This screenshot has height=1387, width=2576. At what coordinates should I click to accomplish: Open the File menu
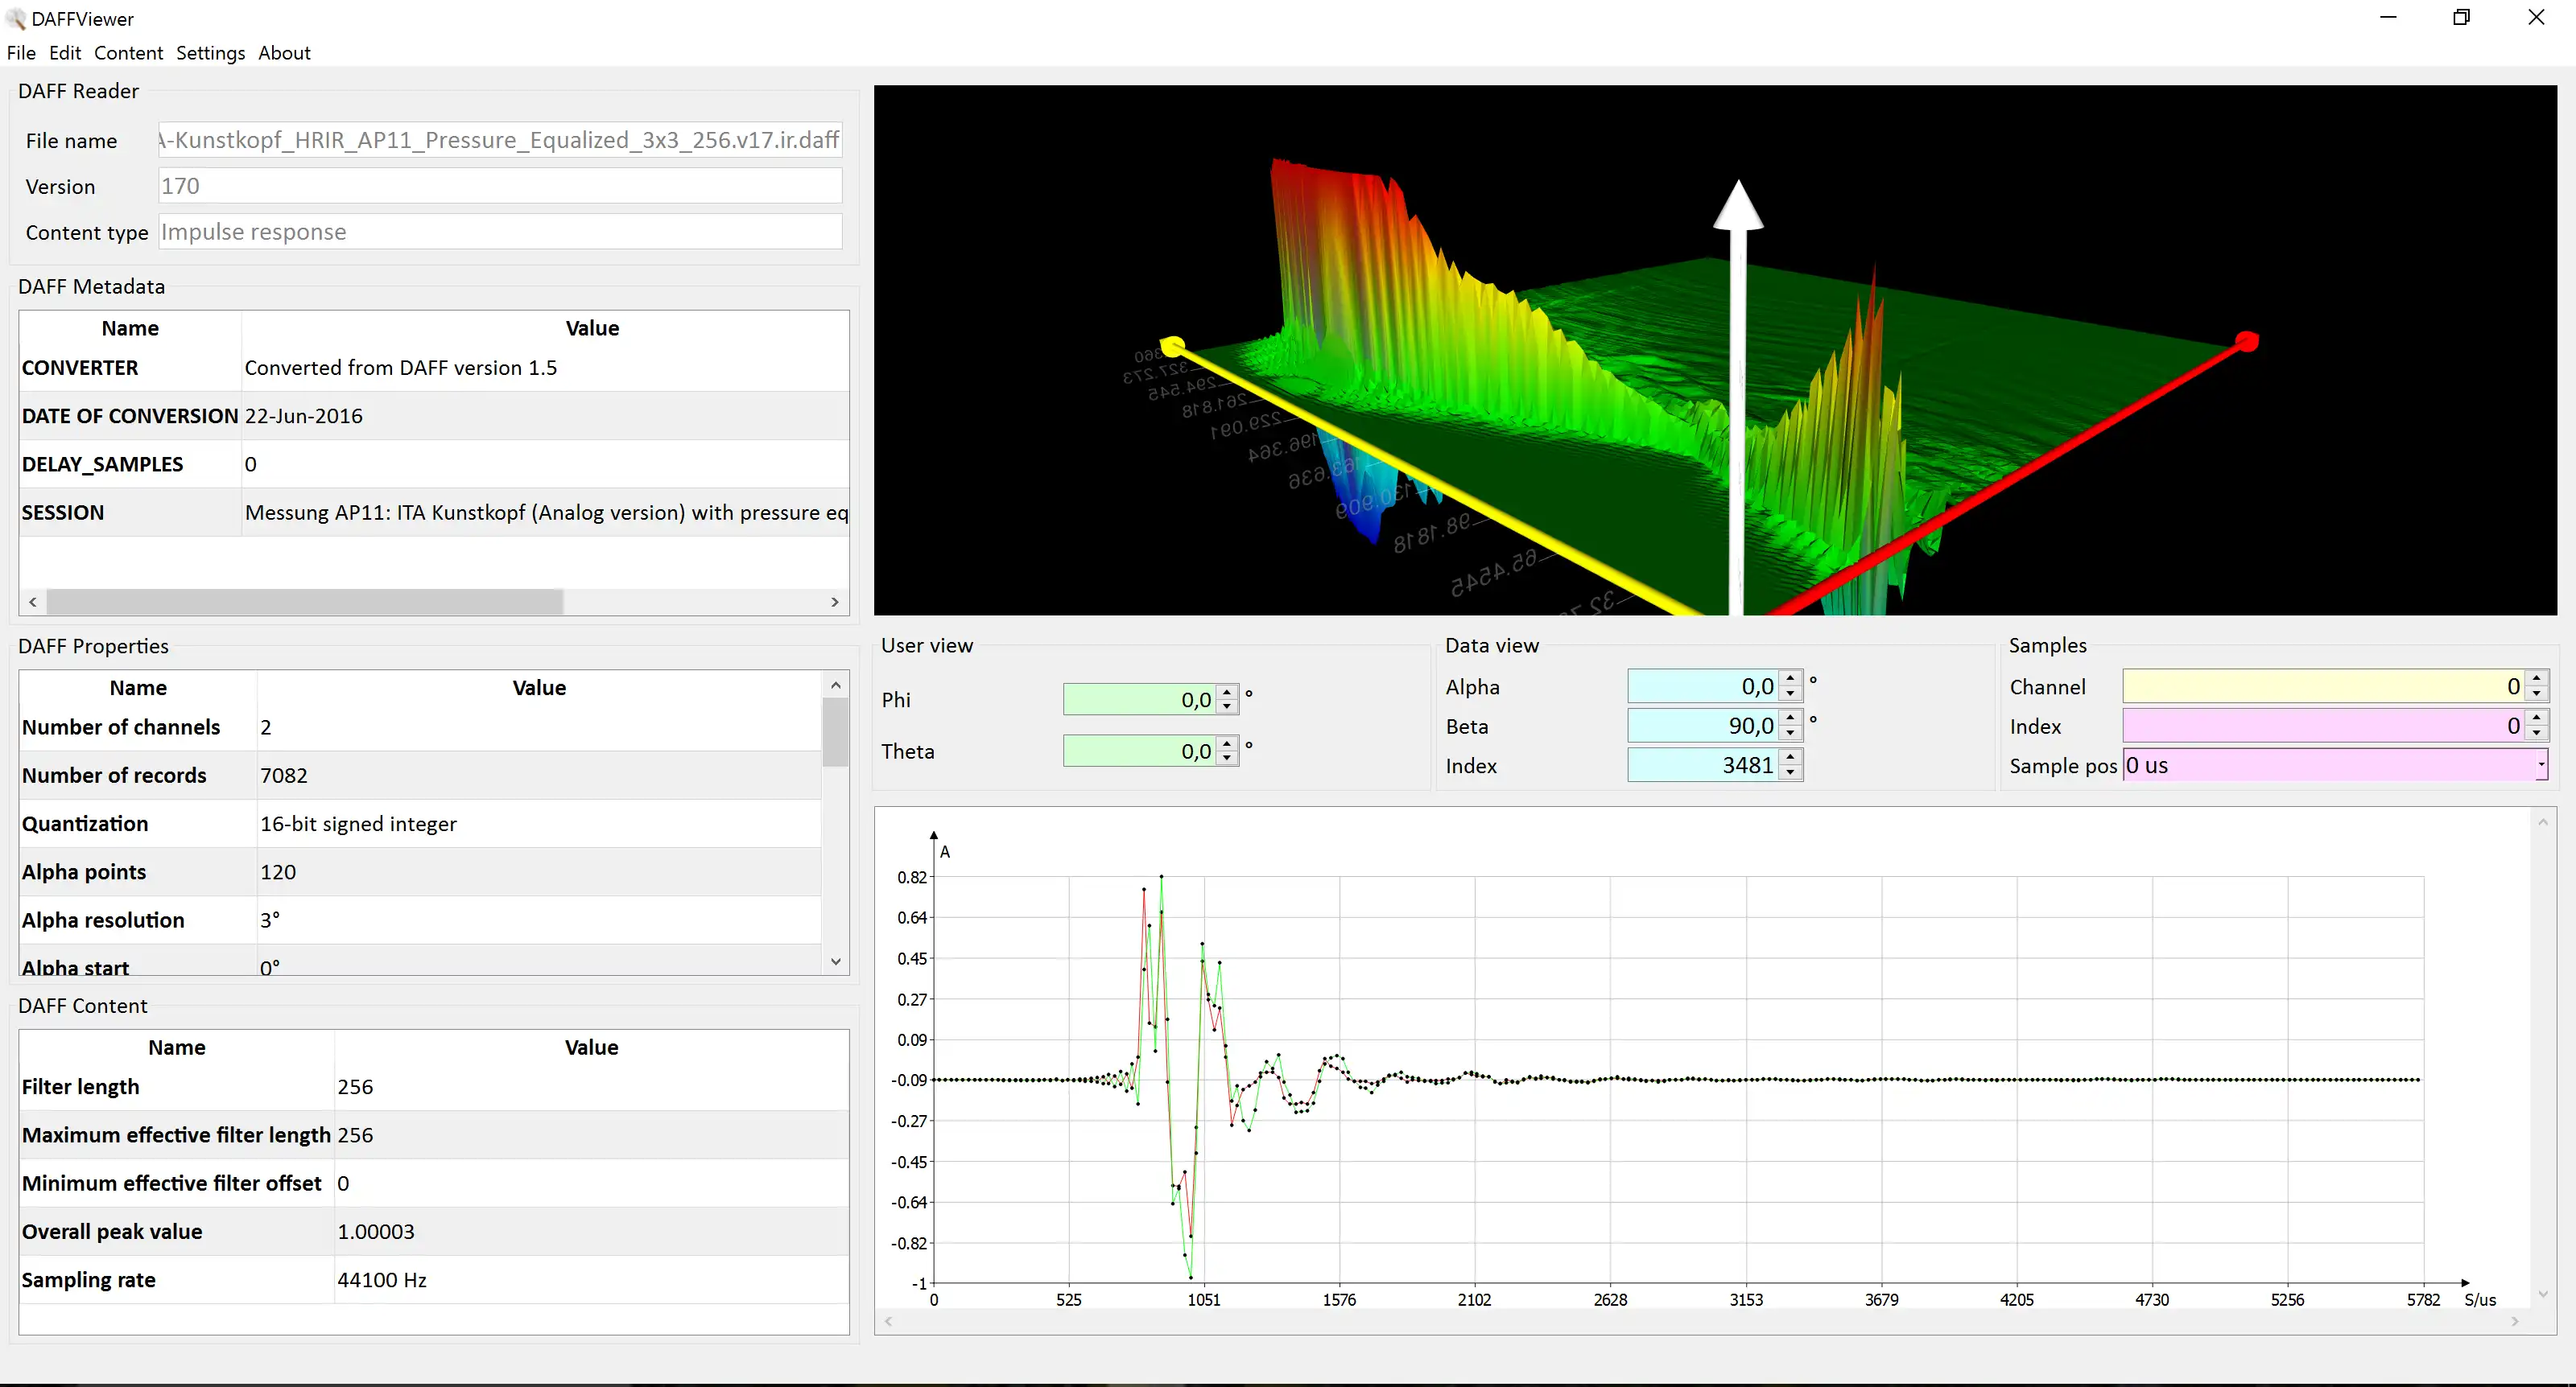21,53
